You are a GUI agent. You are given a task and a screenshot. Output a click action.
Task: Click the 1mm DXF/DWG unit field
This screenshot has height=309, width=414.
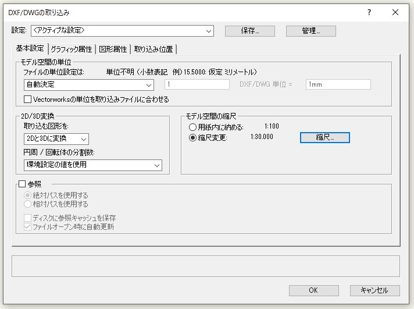coord(338,84)
